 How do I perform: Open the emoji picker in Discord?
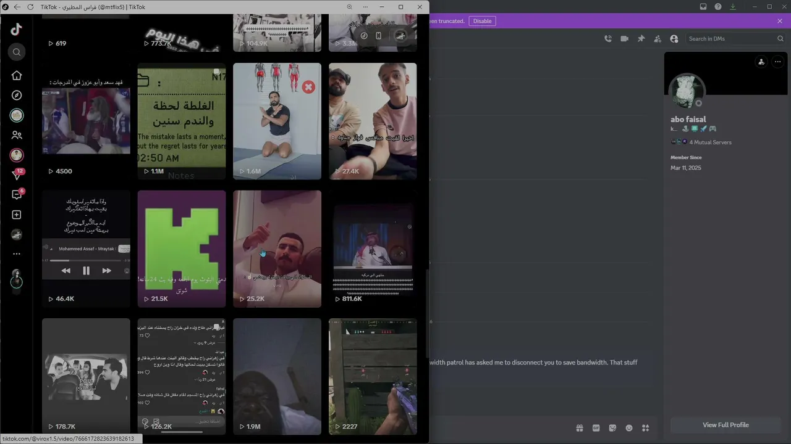pos(629,428)
